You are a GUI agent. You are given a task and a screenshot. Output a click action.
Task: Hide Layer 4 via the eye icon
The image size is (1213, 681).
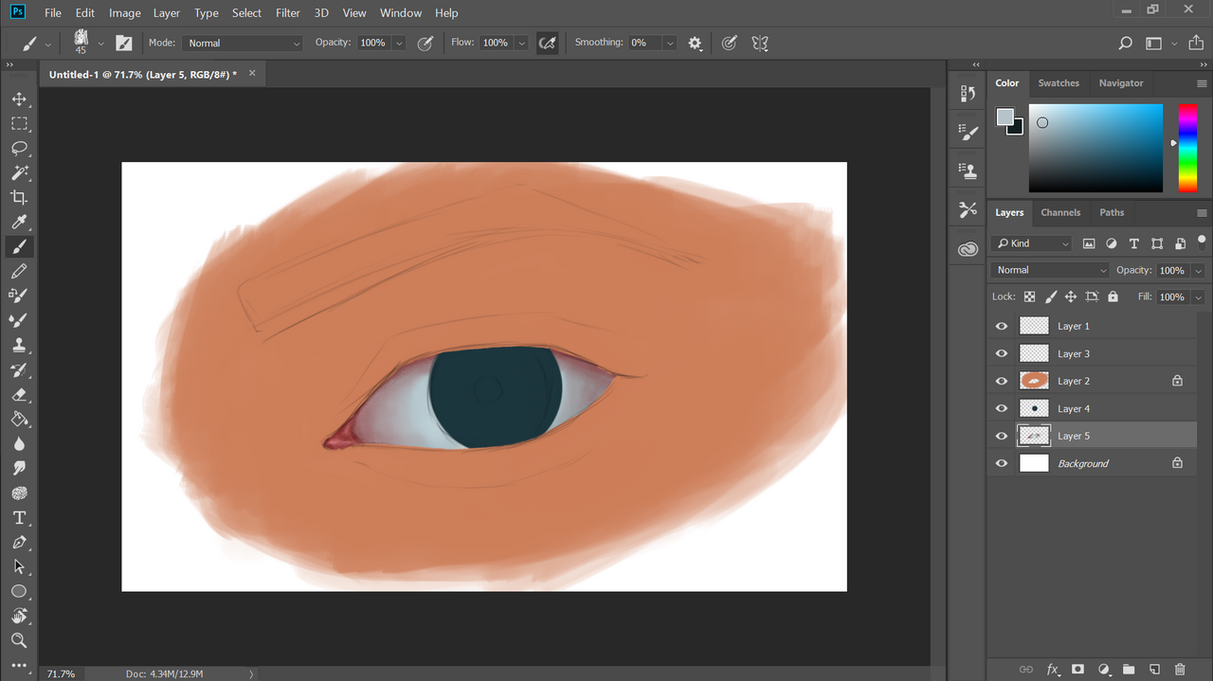pos(1002,408)
